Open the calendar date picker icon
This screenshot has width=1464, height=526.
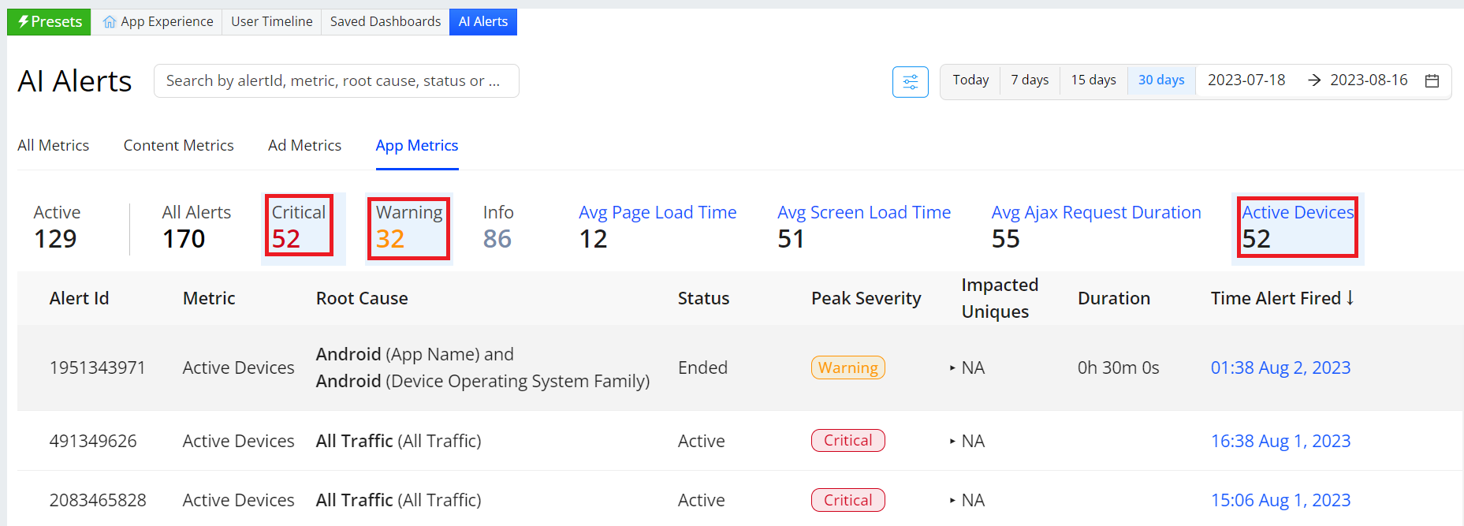1432,81
